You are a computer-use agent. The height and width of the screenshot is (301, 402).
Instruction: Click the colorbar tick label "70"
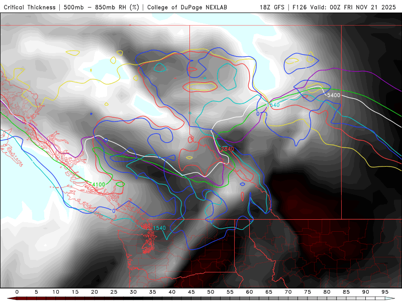point(288,292)
